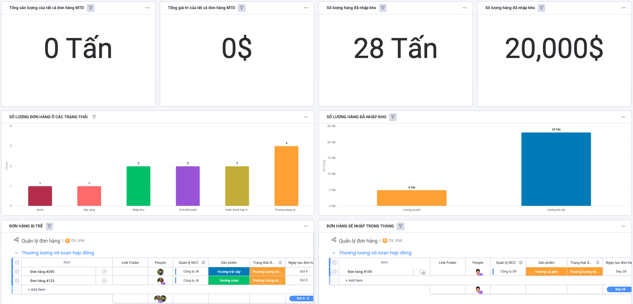Select checkbox of Đơn hàng #123

17,281
